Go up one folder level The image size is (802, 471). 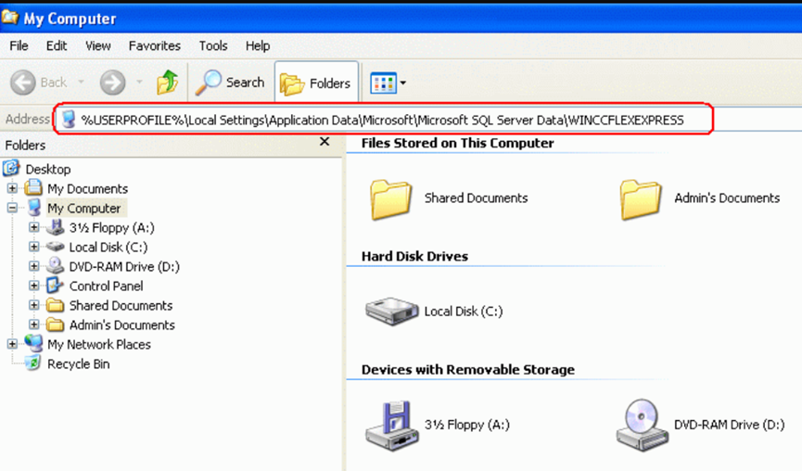click(x=167, y=83)
